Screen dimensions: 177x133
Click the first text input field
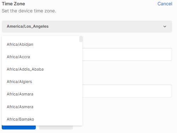127,54
